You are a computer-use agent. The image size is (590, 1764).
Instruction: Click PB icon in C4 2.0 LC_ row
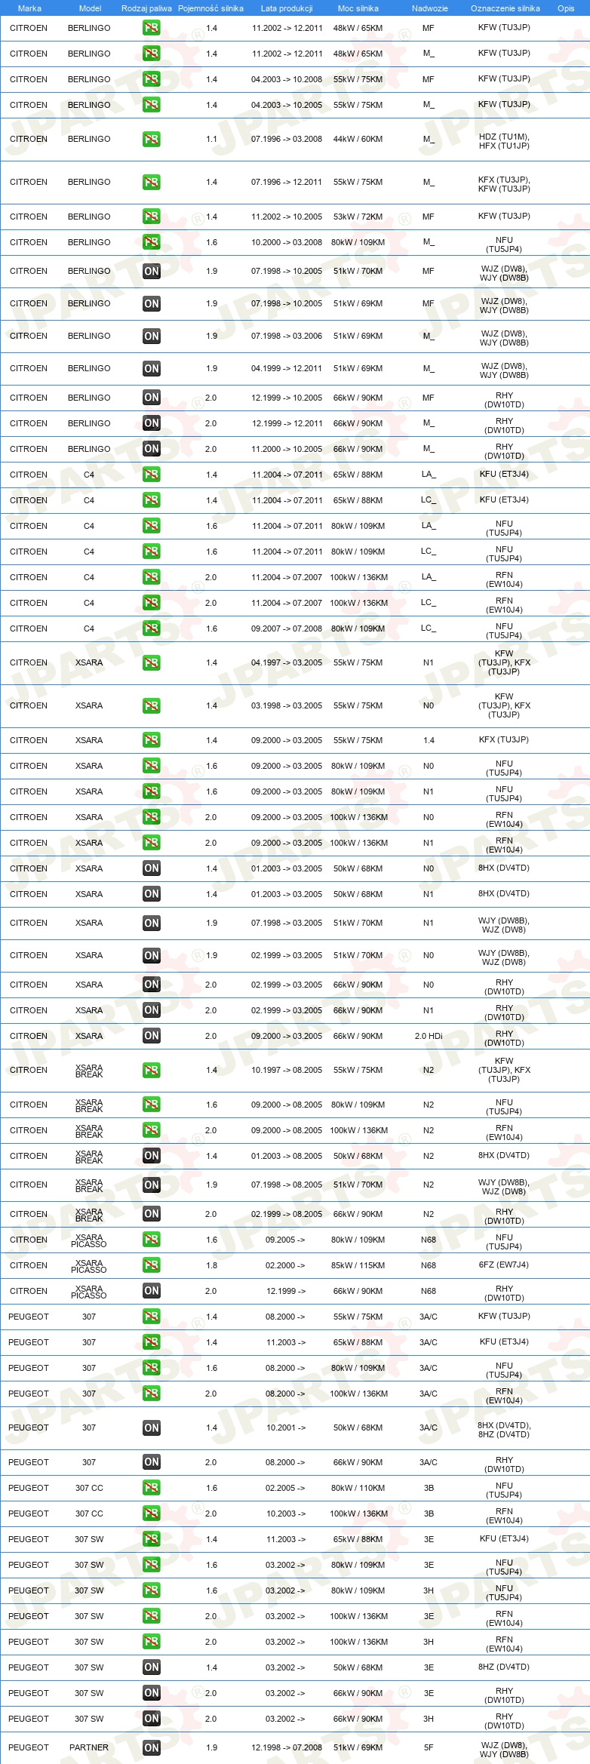(151, 603)
